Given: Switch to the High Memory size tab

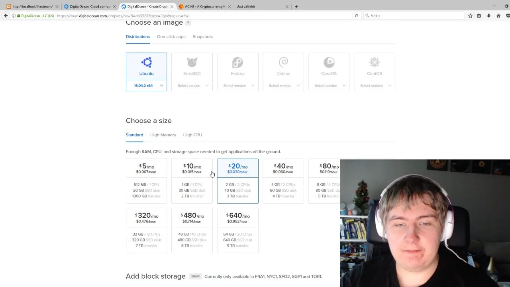Looking at the screenshot, I should pos(163,135).
